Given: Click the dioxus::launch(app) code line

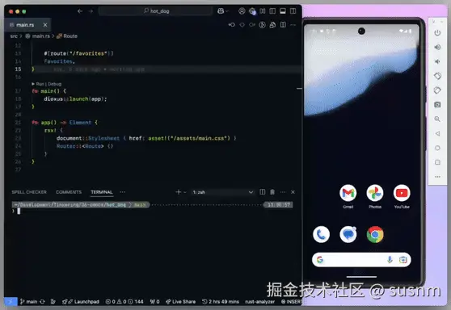Looking at the screenshot, I should coord(75,98).
